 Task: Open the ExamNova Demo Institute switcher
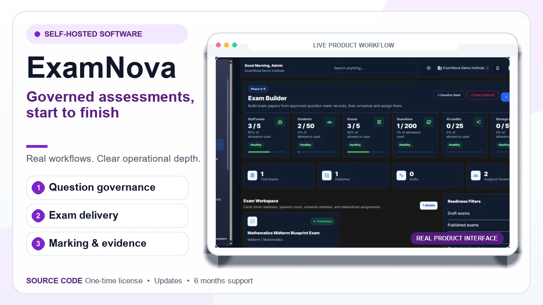463,68
